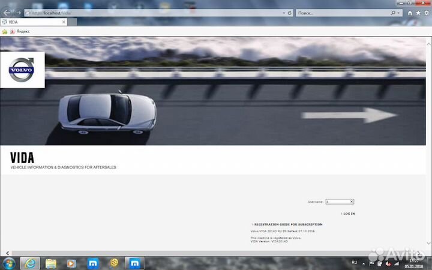
Task: Open Registration Guide for Subscription link
Action: 287,224
